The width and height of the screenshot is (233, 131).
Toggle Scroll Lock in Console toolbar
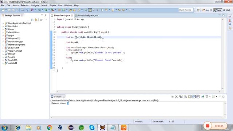point(189,97)
